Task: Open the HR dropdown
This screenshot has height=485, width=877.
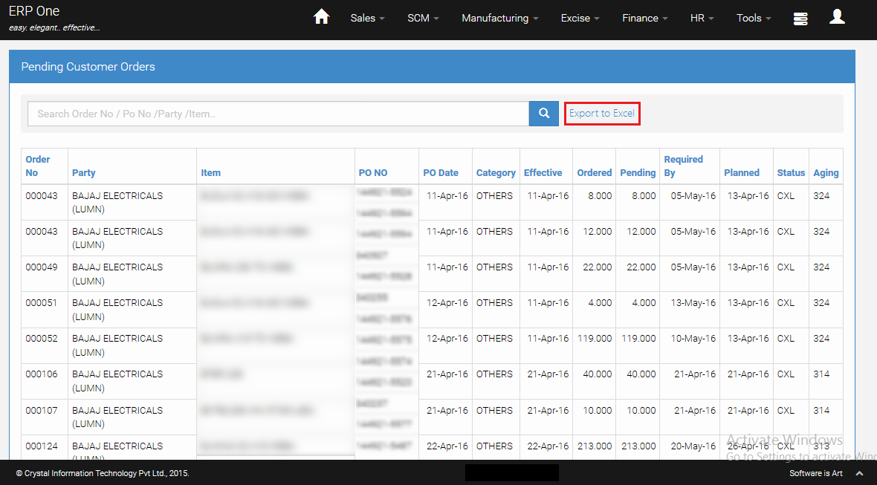Action: [x=702, y=18]
